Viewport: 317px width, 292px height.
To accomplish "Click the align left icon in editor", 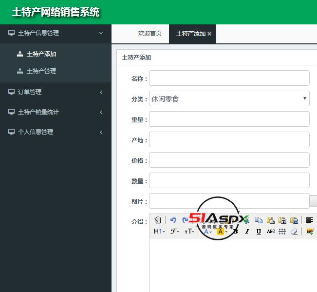I will coord(310,220).
